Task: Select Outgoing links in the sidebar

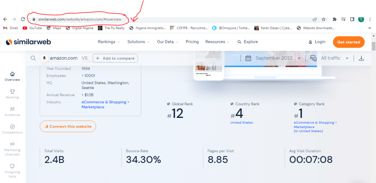Action: (12, 171)
